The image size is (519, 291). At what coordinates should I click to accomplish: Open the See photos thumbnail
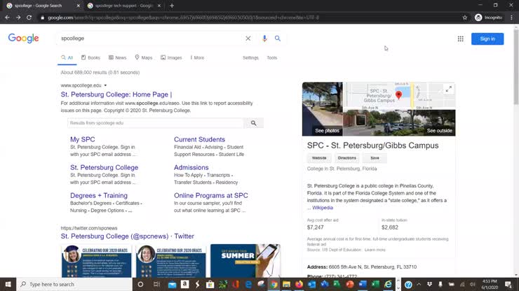click(x=323, y=109)
